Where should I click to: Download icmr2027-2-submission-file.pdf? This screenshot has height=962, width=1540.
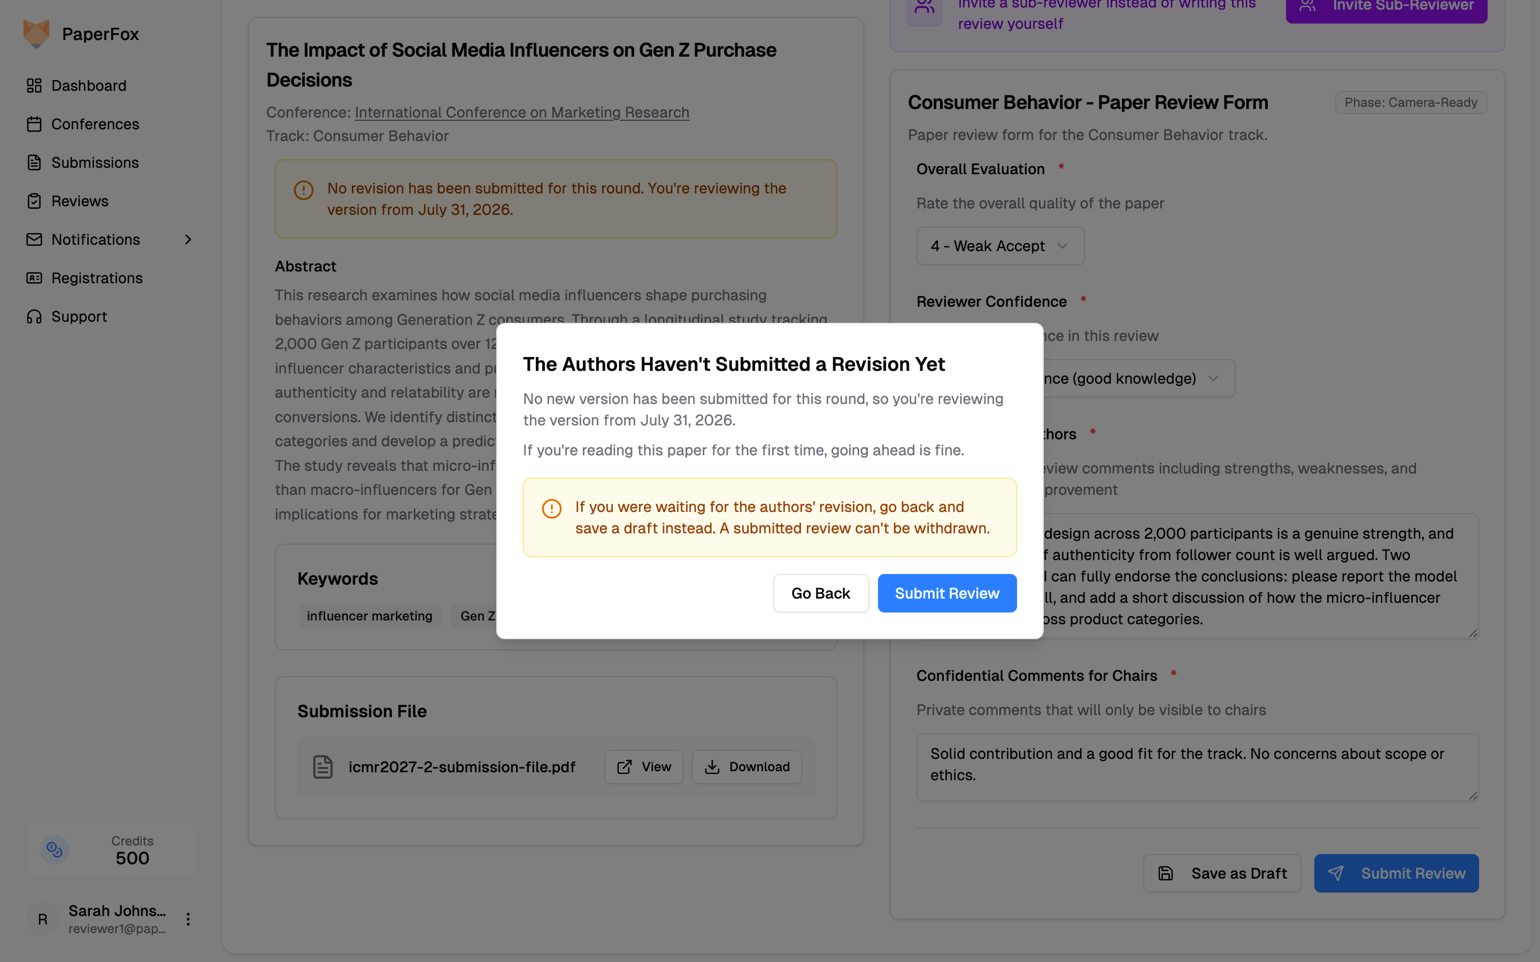coord(746,767)
